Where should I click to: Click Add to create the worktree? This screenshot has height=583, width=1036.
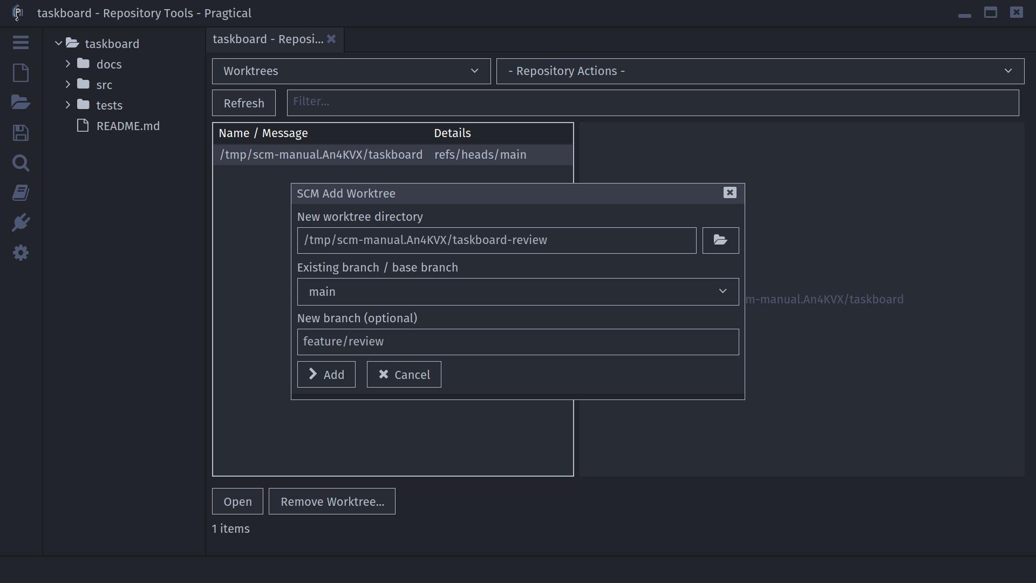pyautogui.click(x=326, y=375)
